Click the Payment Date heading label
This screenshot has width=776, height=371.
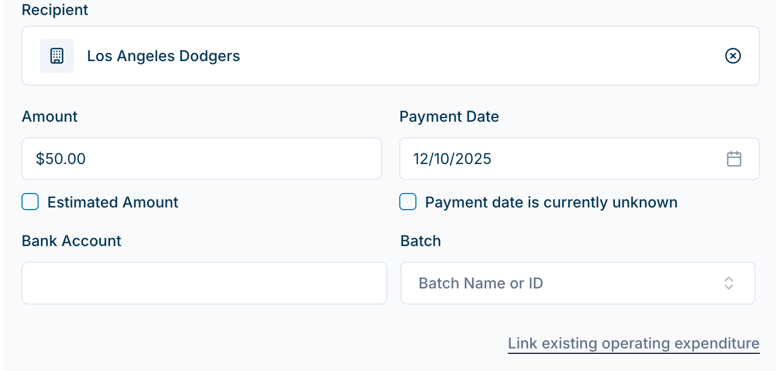point(449,116)
